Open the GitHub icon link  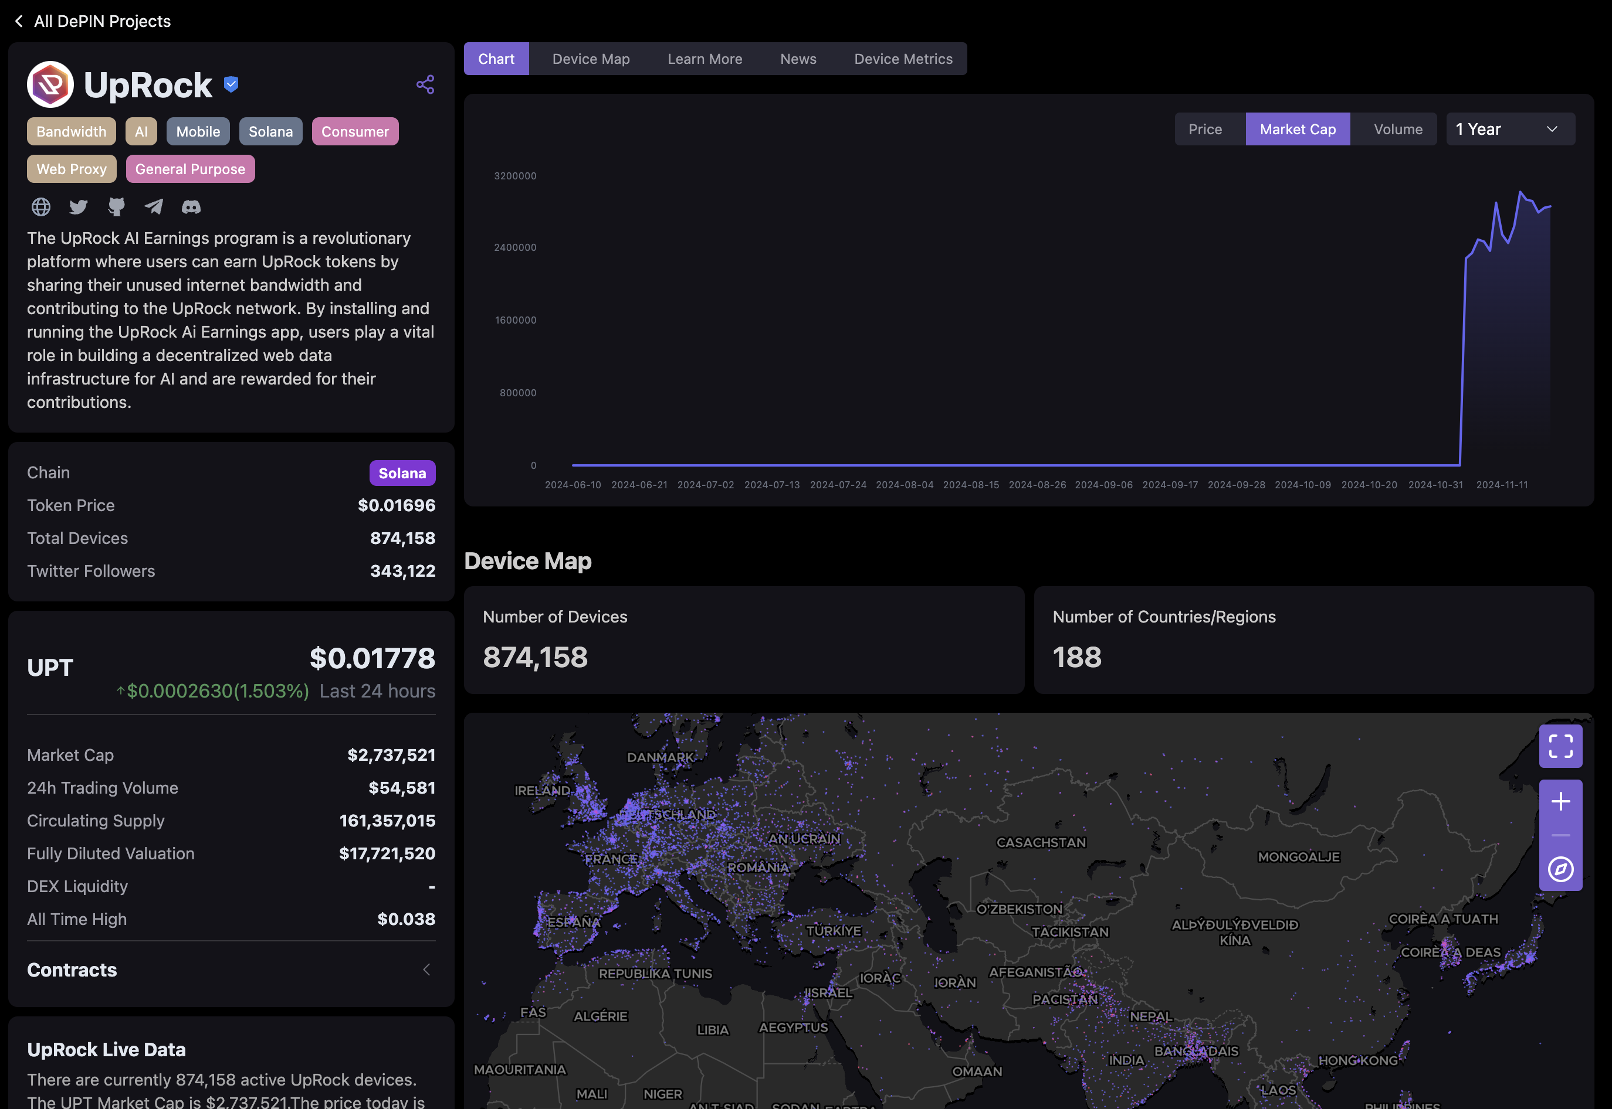[x=116, y=206]
